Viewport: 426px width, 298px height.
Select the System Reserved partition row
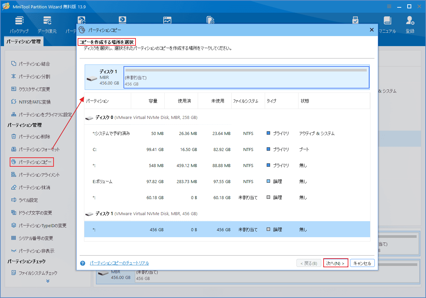point(227,133)
